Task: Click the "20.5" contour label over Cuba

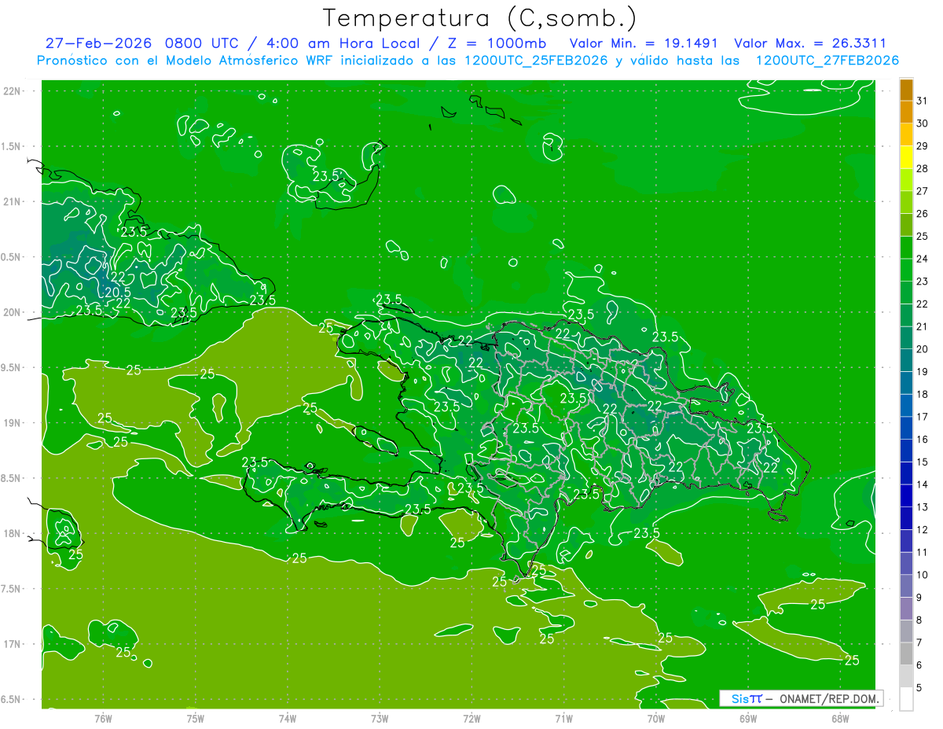Action: tap(118, 292)
